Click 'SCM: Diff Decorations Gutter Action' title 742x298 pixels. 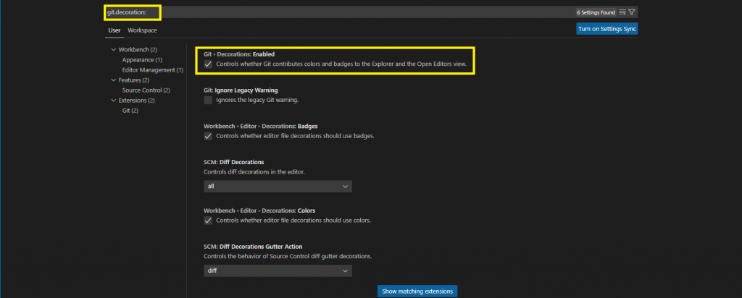pyautogui.click(x=253, y=247)
